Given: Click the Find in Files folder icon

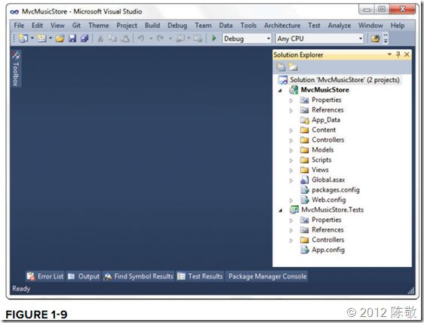Looking at the screenshot, I should click(x=375, y=38).
